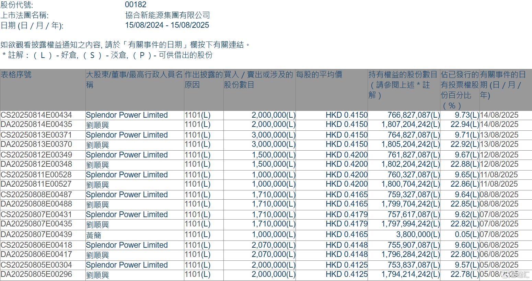Open Splendor Power Limited link in row CS20250811E00528

pyautogui.click(x=127, y=175)
